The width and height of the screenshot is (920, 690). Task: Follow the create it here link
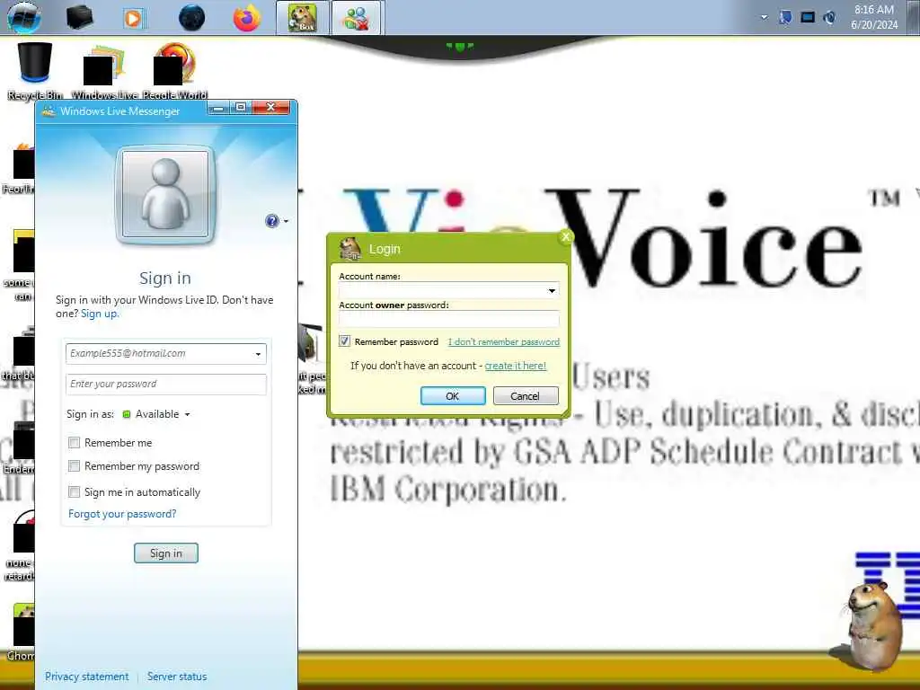coord(515,366)
